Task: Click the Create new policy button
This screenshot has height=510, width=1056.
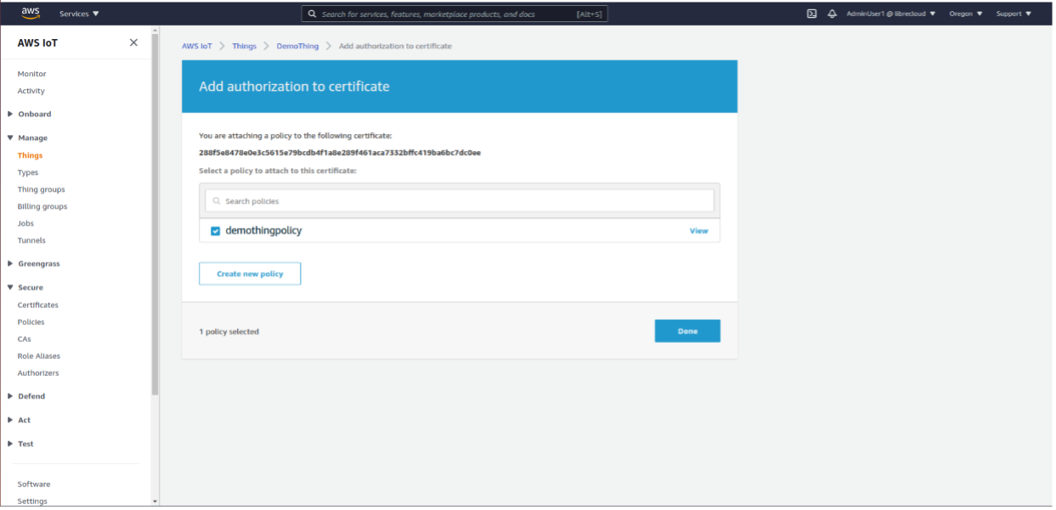Action: pyautogui.click(x=250, y=274)
